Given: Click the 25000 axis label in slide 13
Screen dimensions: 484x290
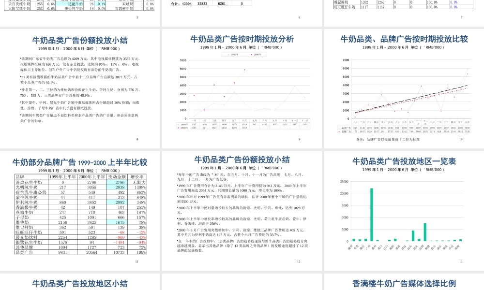Looking at the screenshot, I should point(344,182).
